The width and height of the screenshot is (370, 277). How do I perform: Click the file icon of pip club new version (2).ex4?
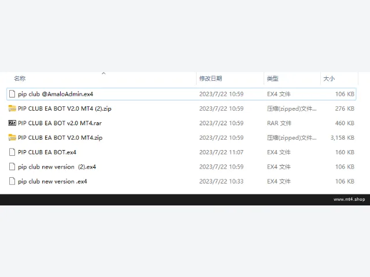point(12,167)
